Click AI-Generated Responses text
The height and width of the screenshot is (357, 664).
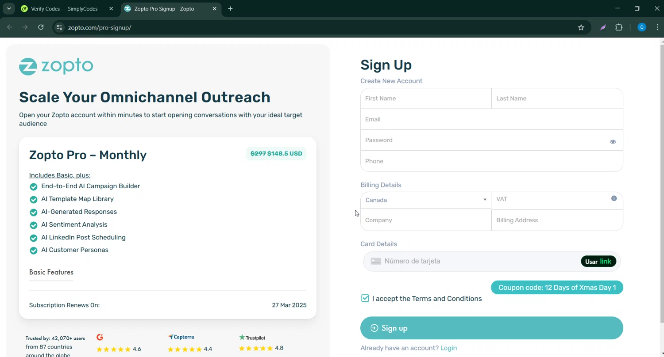[79, 212]
